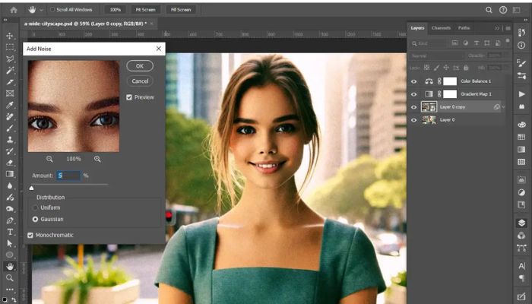The image size is (532, 304).
Task: Open the search icon in options bar
Action: [x=489, y=10]
